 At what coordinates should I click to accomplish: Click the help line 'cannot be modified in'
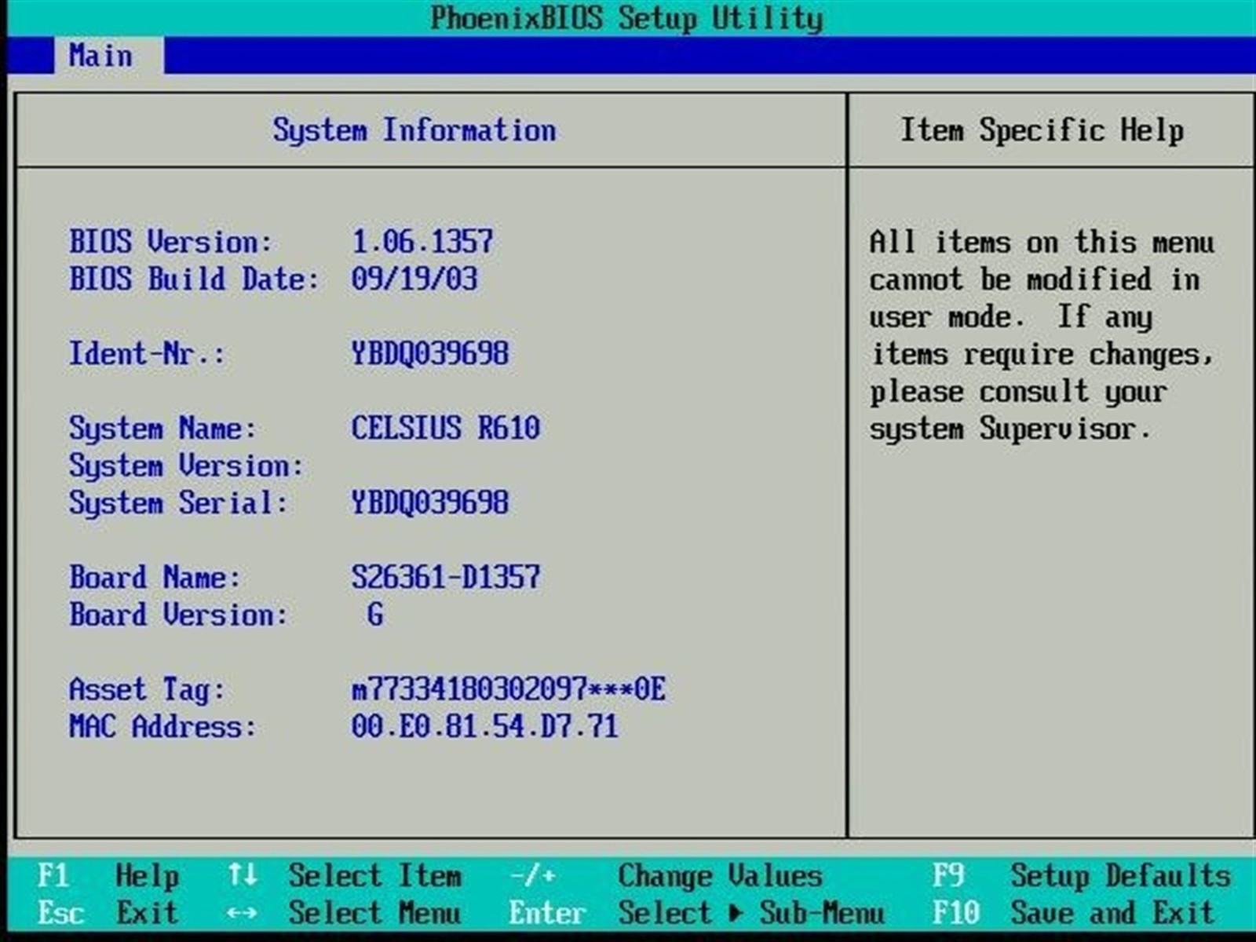[x=1034, y=279]
